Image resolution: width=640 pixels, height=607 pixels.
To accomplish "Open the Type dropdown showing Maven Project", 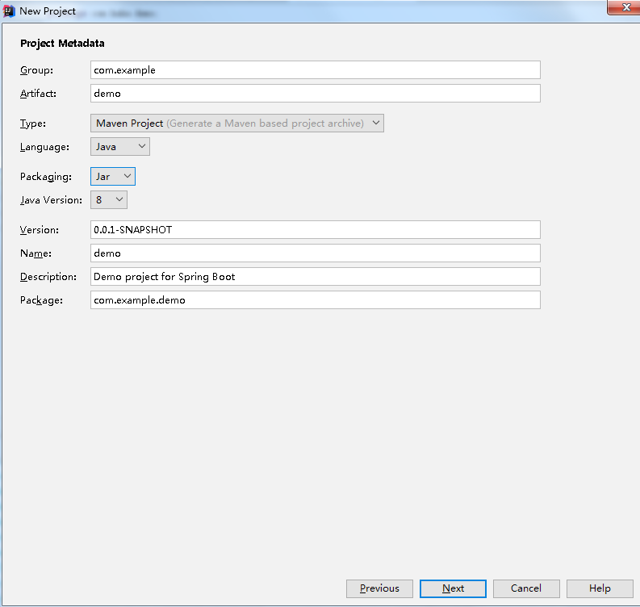I will [236, 123].
